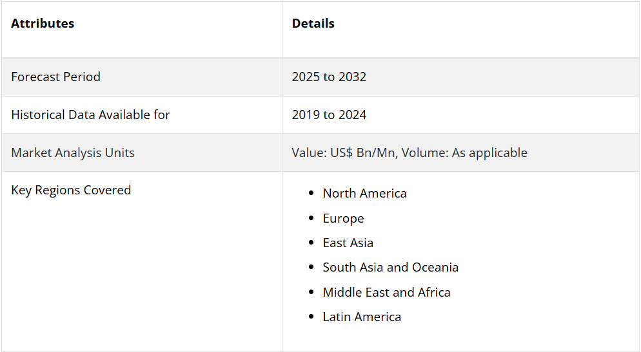Click the bullet point before Europe

click(x=312, y=219)
